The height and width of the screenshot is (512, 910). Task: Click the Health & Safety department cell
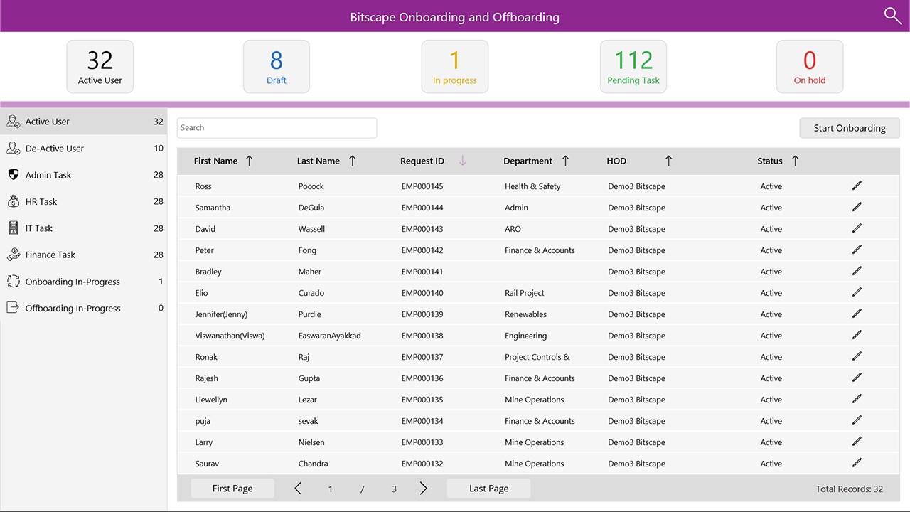click(532, 186)
